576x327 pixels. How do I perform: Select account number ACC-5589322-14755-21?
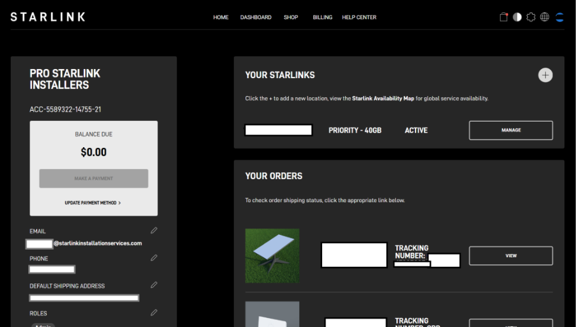click(65, 109)
